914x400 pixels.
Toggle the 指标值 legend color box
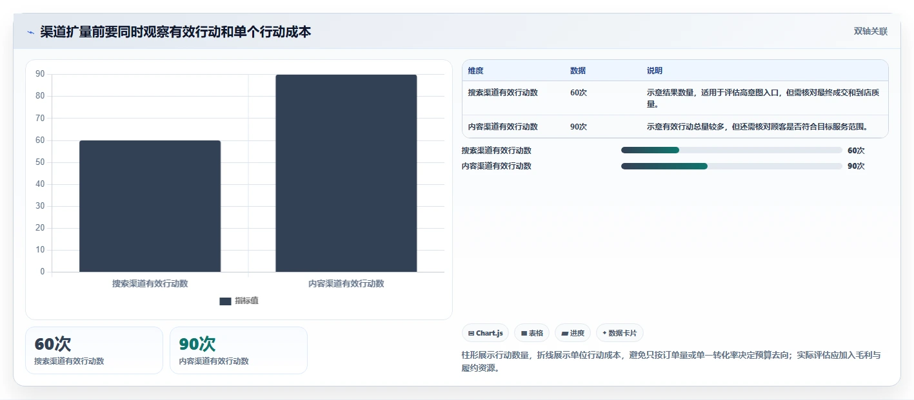coord(225,301)
